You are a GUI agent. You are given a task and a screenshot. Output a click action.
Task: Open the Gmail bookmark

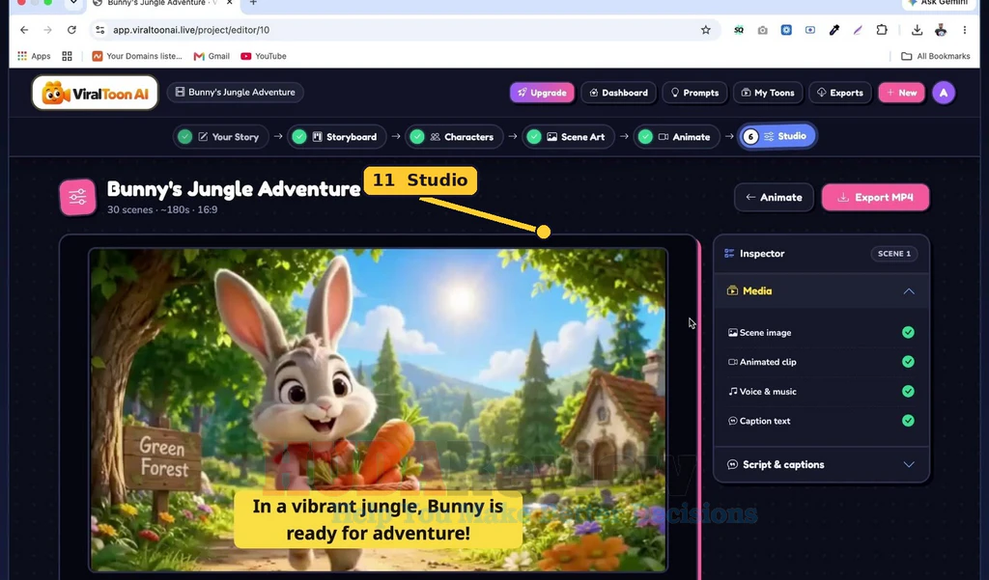point(212,56)
